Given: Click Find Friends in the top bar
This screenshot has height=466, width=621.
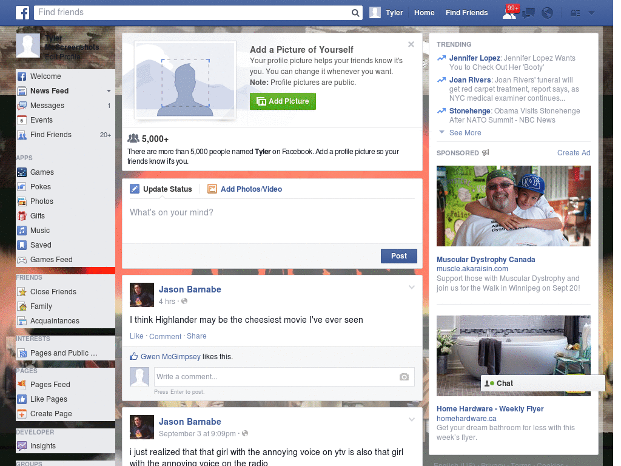Looking at the screenshot, I should click(x=466, y=13).
